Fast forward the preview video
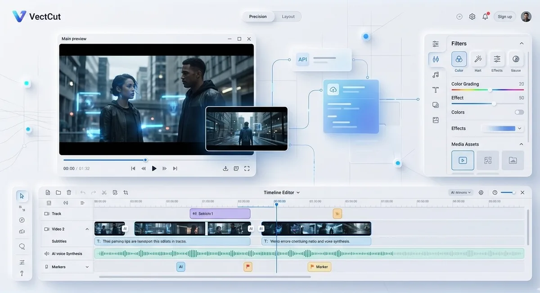The width and height of the screenshot is (540, 293). click(x=164, y=168)
